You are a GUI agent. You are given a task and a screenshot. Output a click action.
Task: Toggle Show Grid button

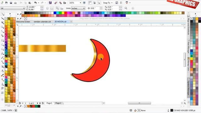[x=95, y=3]
